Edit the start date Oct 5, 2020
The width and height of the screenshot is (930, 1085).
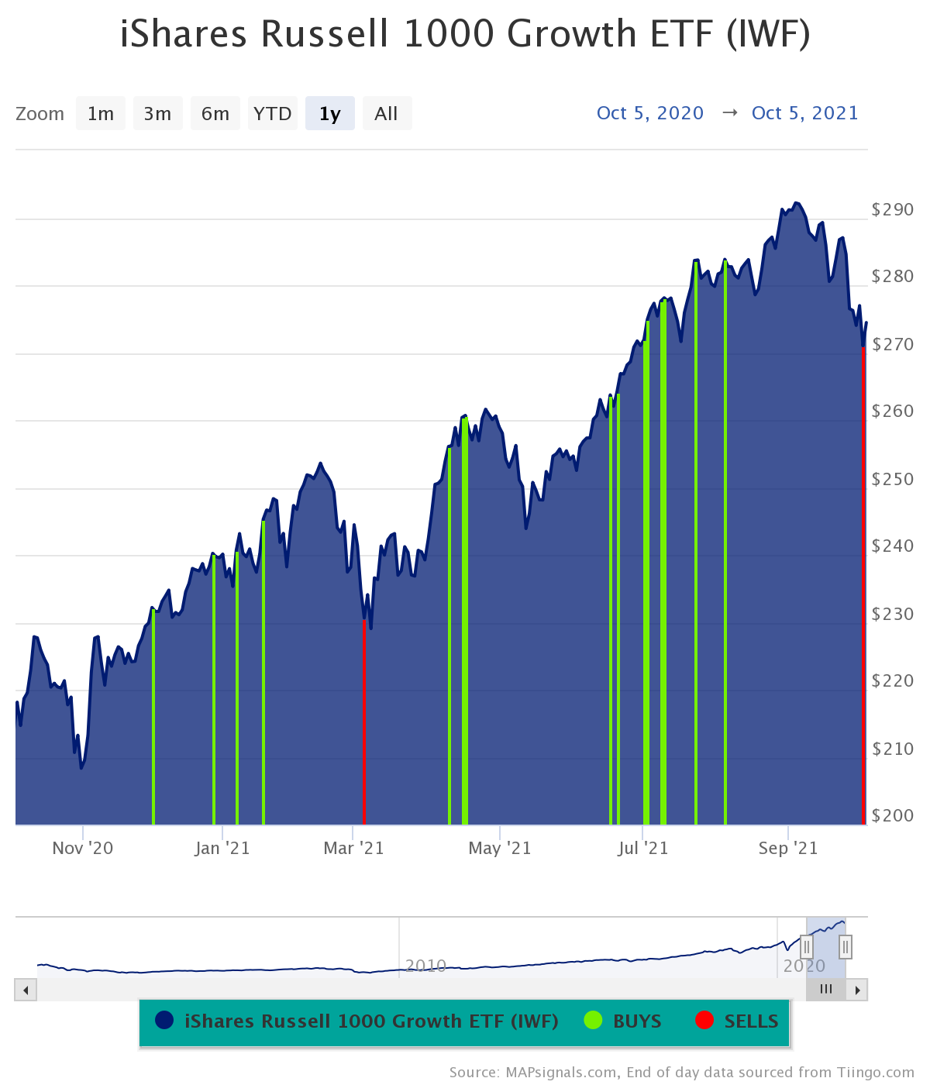click(x=650, y=113)
